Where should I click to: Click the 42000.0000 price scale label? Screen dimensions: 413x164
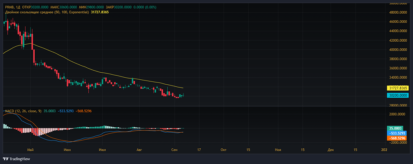(398, 40)
